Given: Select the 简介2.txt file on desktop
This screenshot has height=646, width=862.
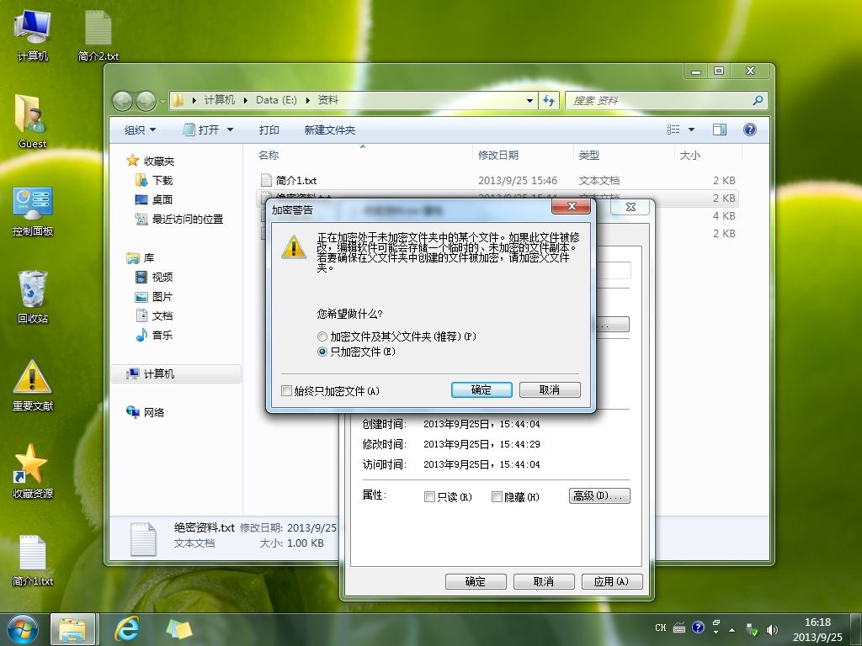Looking at the screenshot, I should pos(98,35).
